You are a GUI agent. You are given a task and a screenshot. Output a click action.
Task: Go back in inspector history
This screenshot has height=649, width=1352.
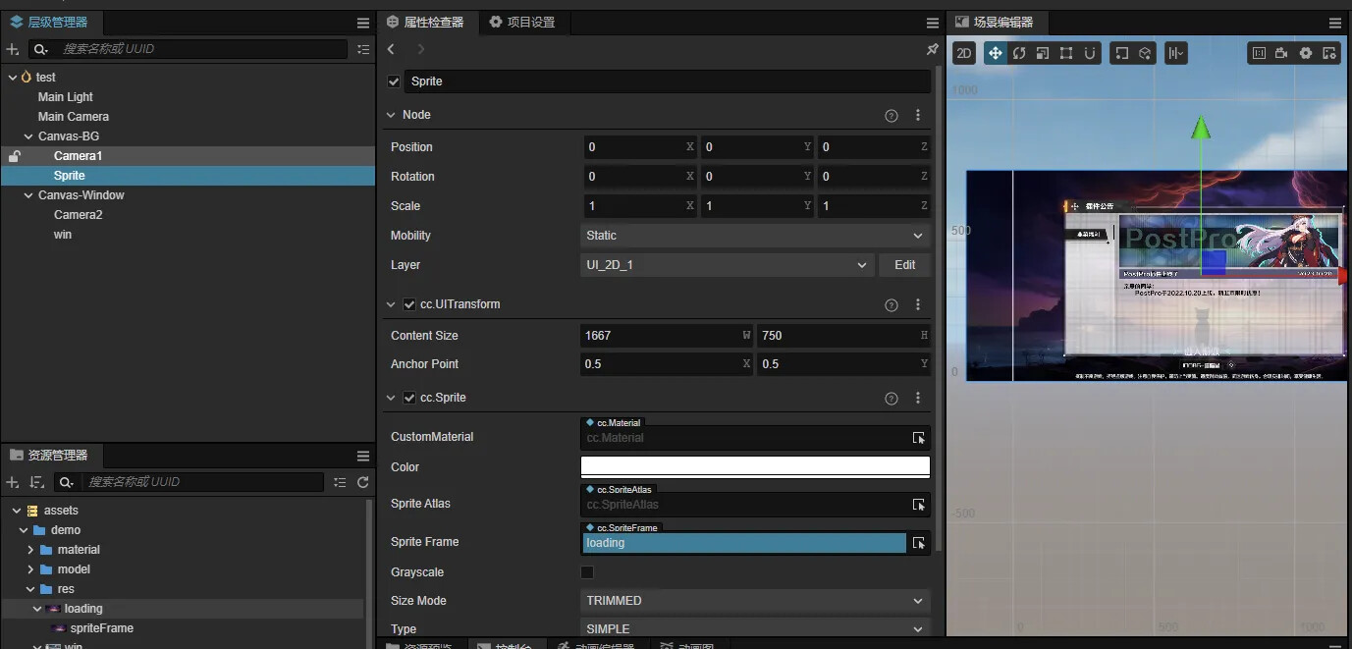(x=392, y=49)
